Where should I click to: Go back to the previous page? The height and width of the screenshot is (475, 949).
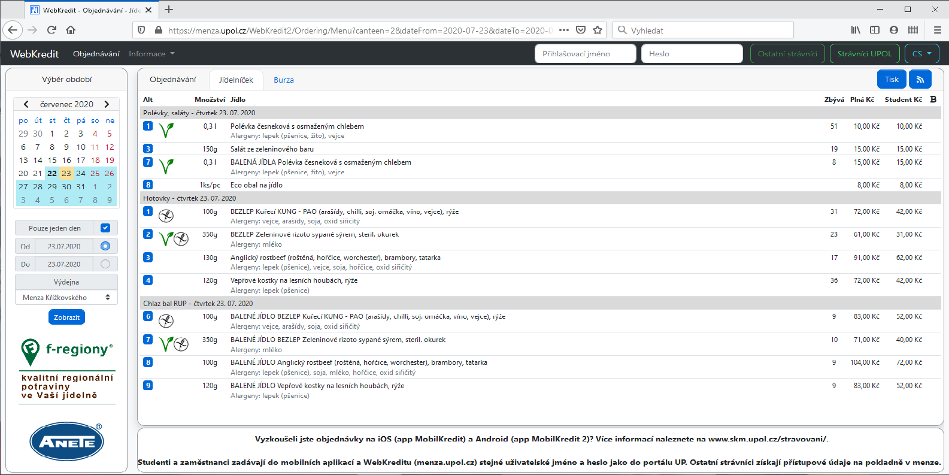click(13, 30)
